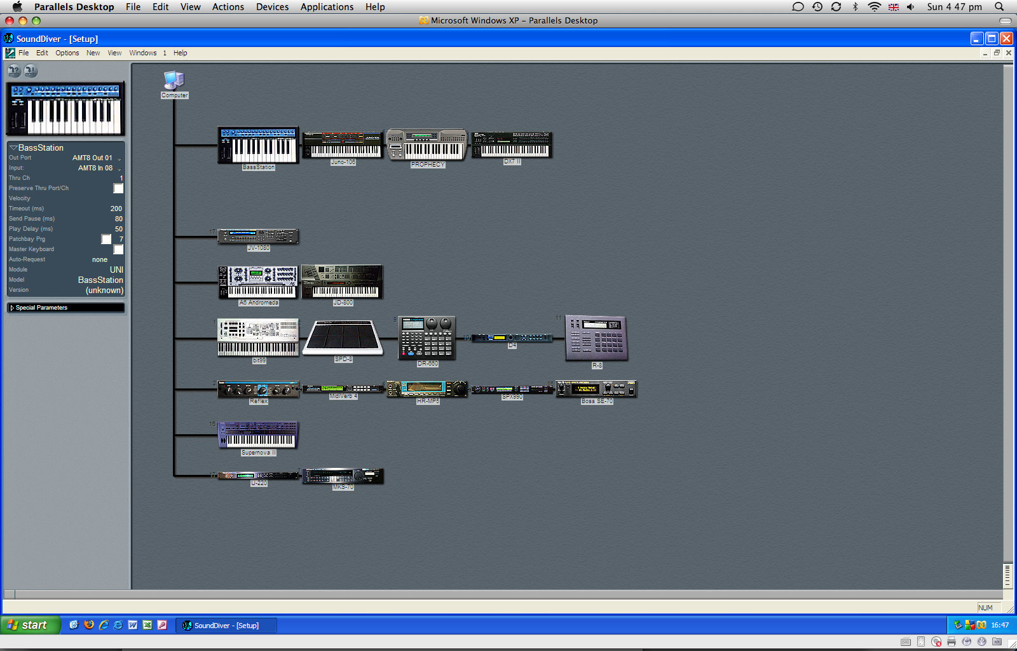Select the Supernova II synth
Screen dimensions: 1017x651
click(x=258, y=435)
